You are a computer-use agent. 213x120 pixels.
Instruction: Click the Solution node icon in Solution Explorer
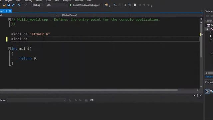point(208,25)
